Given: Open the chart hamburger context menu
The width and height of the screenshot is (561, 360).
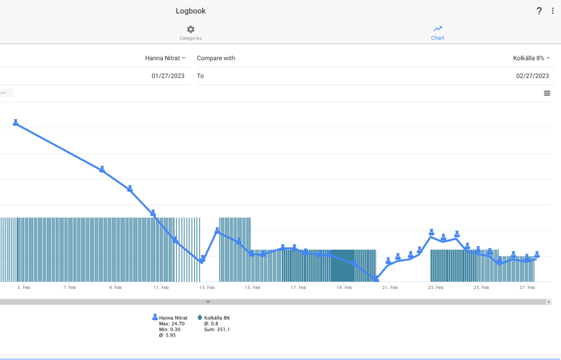Looking at the screenshot, I should click(547, 93).
